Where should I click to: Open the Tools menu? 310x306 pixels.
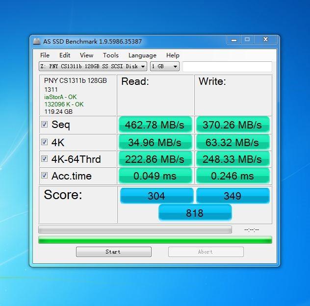click(x=111, y=55)
